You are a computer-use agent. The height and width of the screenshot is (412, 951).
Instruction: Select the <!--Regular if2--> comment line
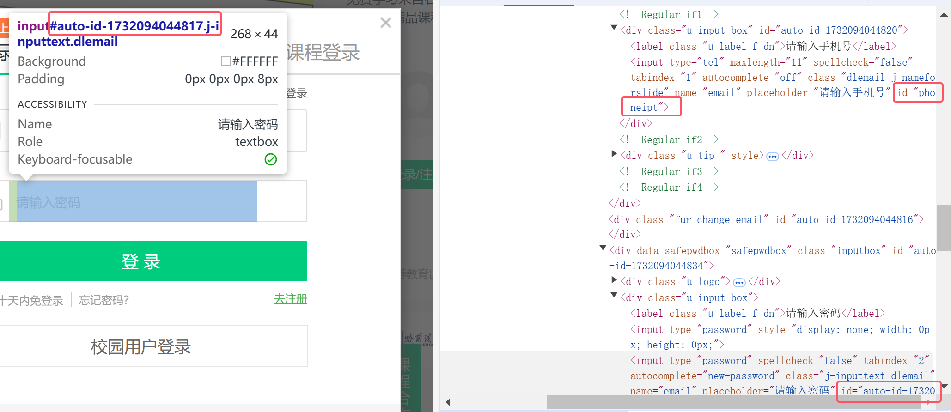pos(669,140)
